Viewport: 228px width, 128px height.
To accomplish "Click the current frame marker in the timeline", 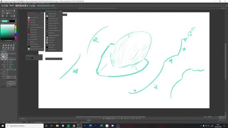I will (89, 120).
